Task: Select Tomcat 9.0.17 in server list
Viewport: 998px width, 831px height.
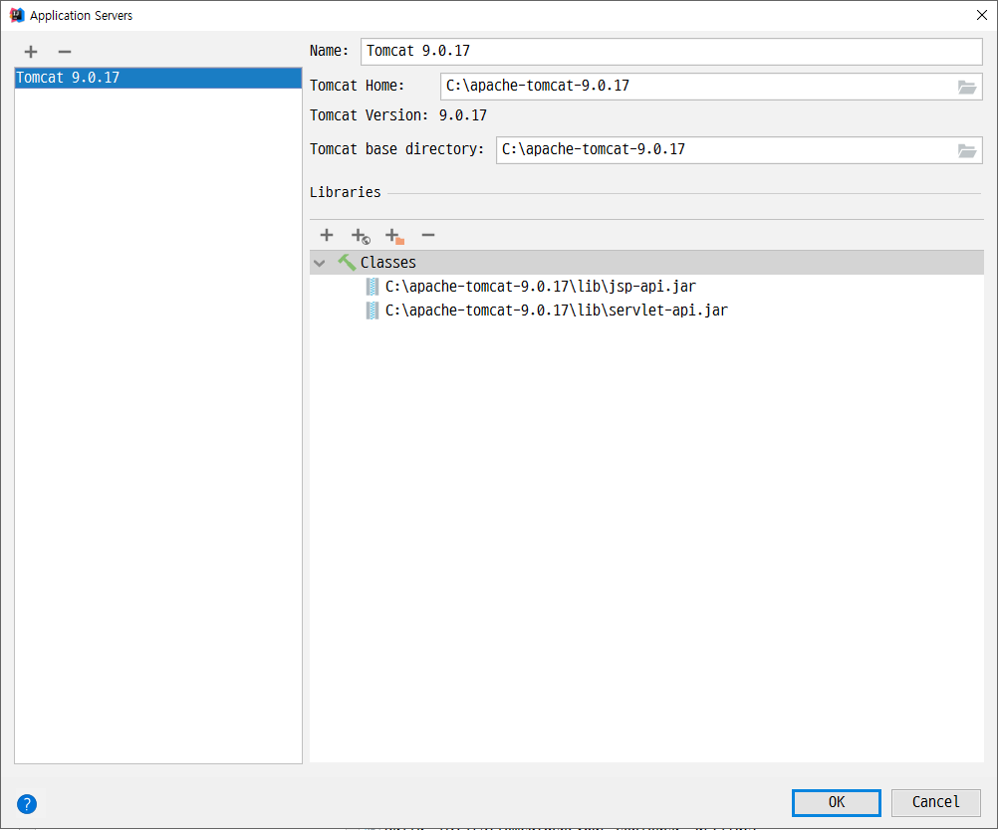Action: click(157, 78)
